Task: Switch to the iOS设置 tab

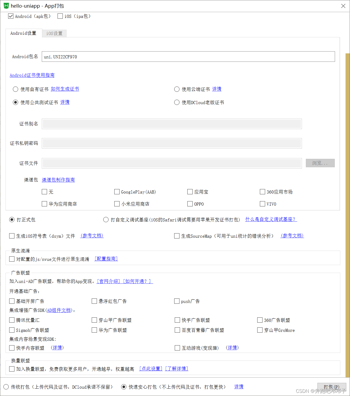Action: [x=54, y=33]
